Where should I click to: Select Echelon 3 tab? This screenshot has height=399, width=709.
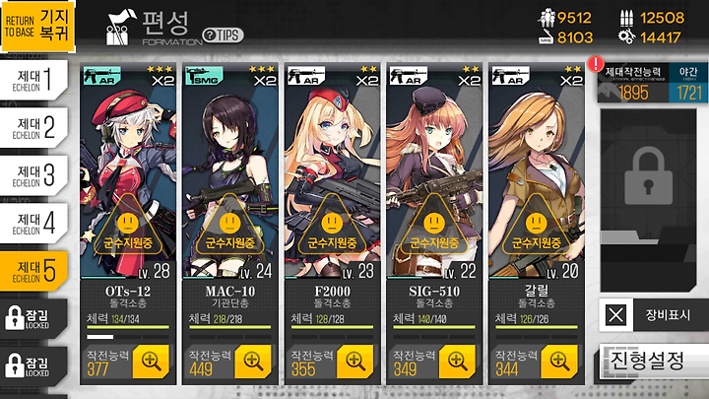pos(34,175)
